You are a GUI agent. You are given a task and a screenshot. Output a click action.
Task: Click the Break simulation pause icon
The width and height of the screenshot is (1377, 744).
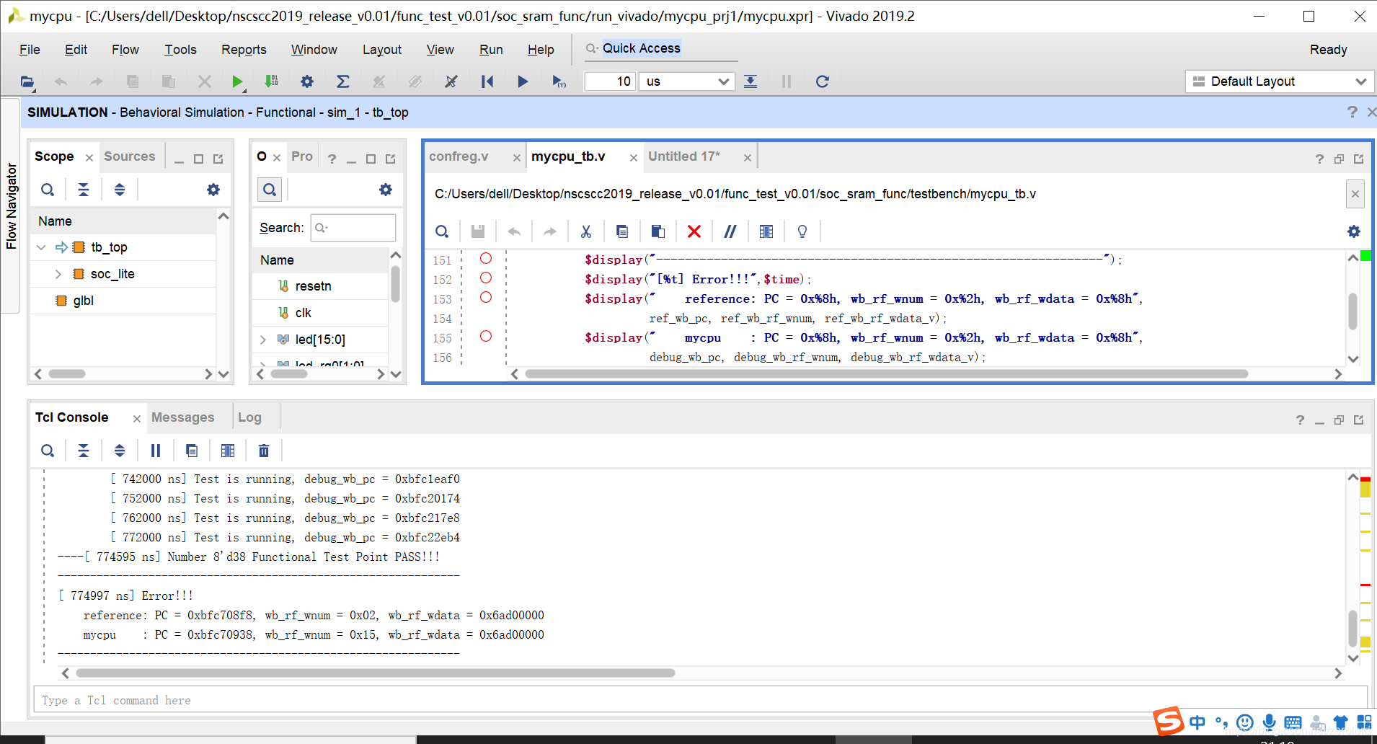[787, 81]
